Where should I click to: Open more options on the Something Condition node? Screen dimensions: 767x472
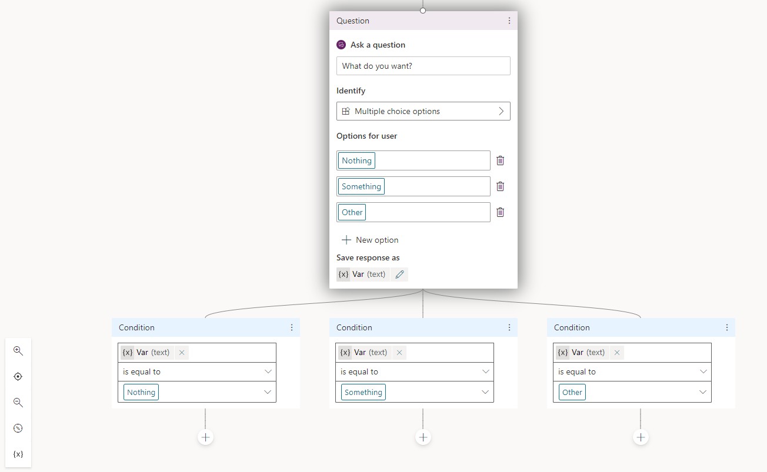point(509,327)
